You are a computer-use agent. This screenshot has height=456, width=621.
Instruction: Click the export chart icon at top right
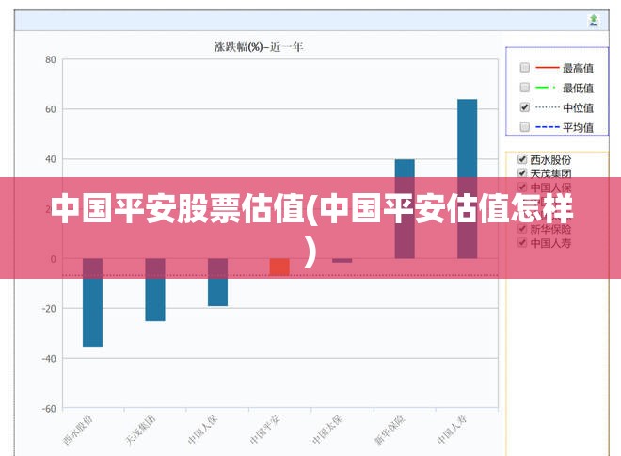pos(594,20)
